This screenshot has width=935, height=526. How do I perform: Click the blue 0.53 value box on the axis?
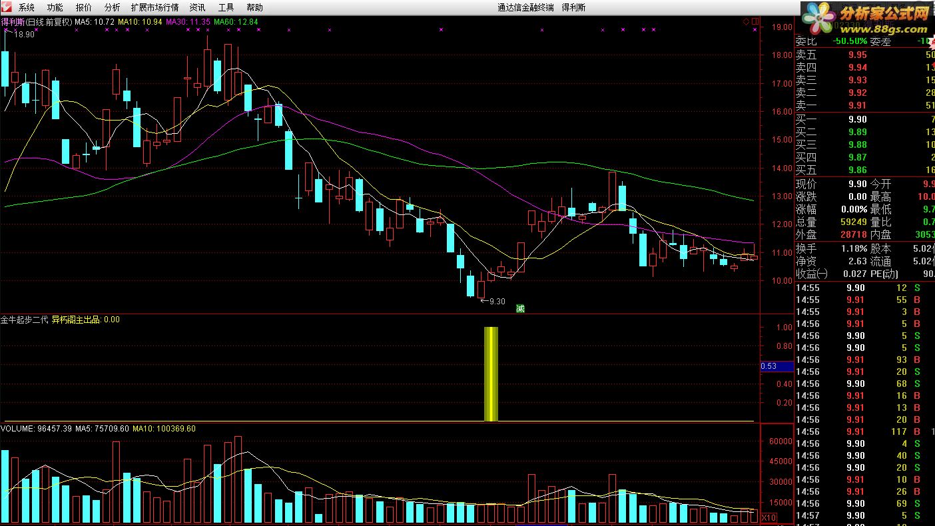[777, 366]
